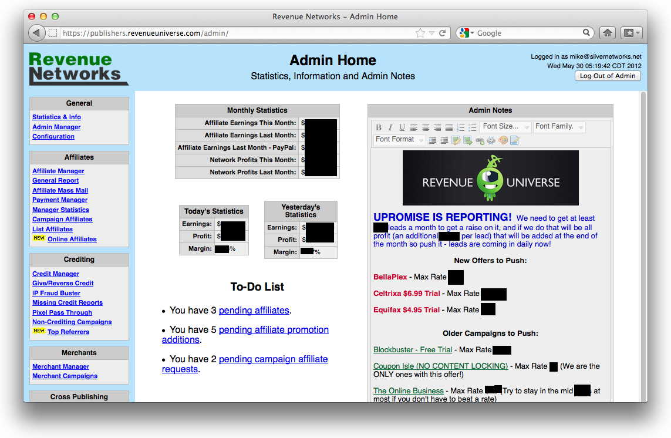This screenshot has width=671, height=438.
Task: Open the URL history dropdown arrow
Action: [432, 33]
